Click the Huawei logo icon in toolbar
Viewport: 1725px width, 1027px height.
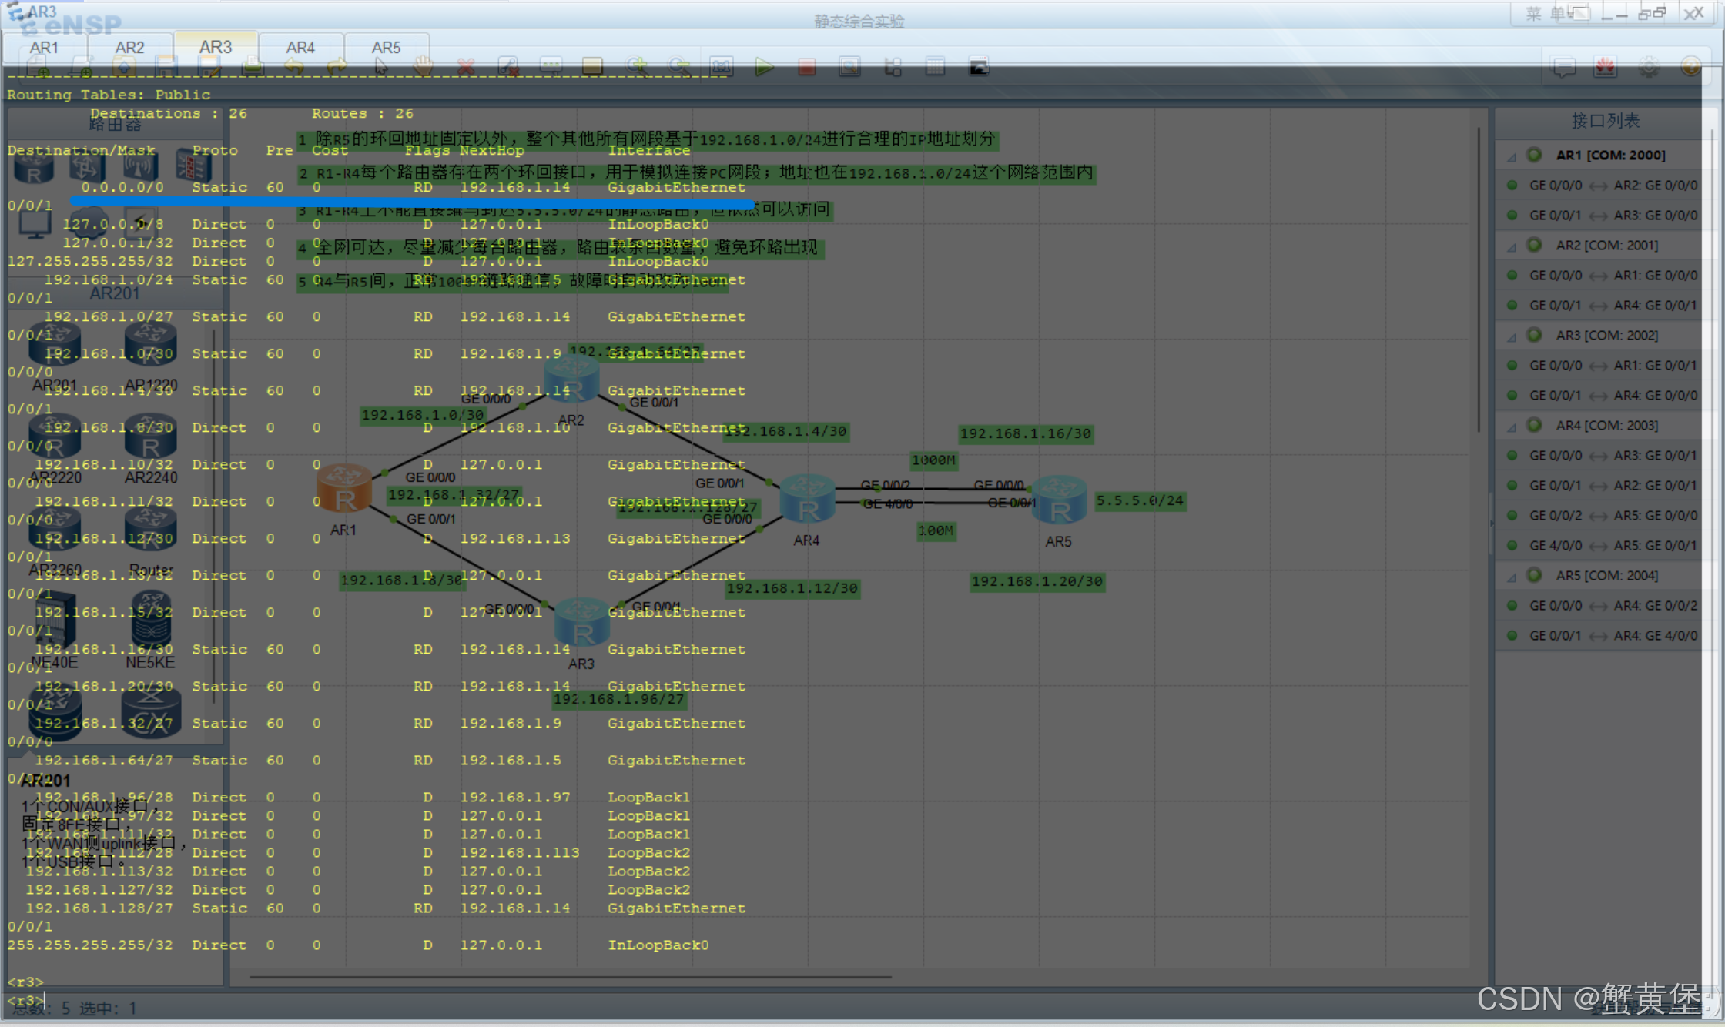pos(1606,68)
